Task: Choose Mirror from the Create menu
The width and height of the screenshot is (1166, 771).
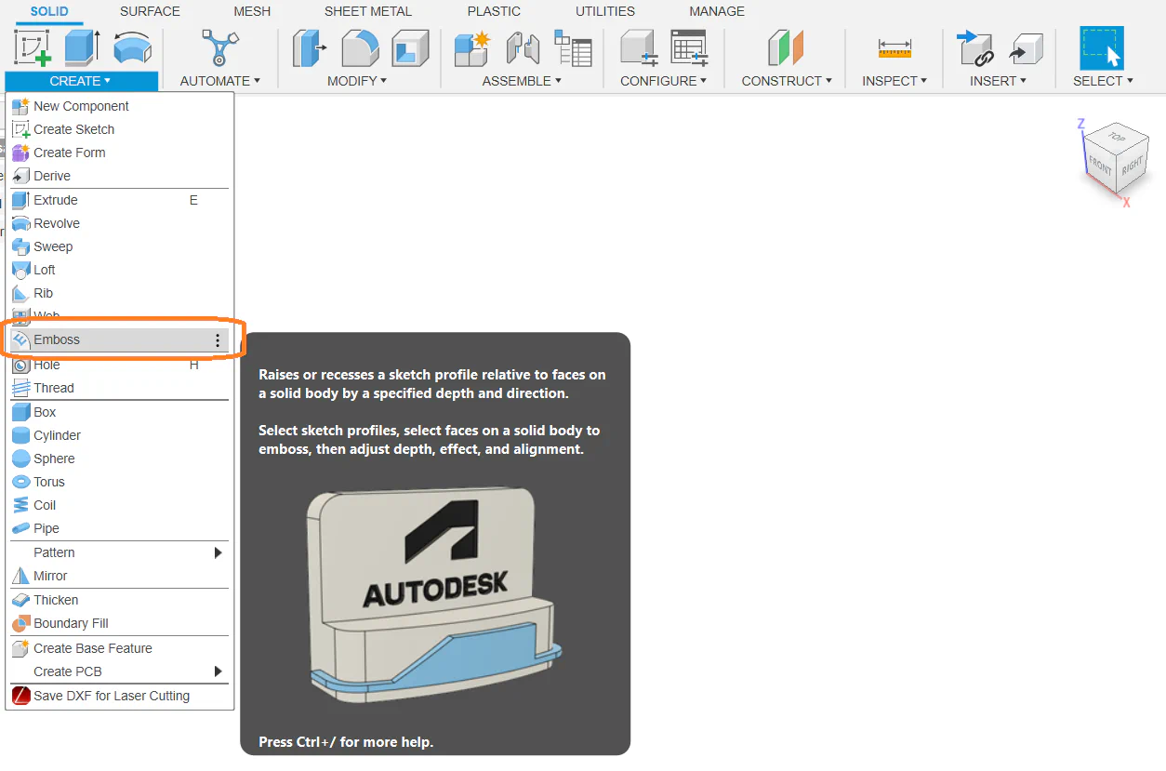Action: 119,576
